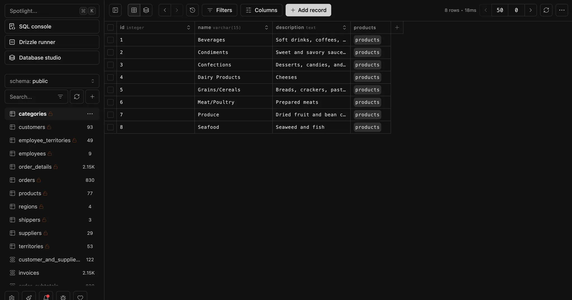
Task: Go back with left arrow icon
Action: [165, 10]
